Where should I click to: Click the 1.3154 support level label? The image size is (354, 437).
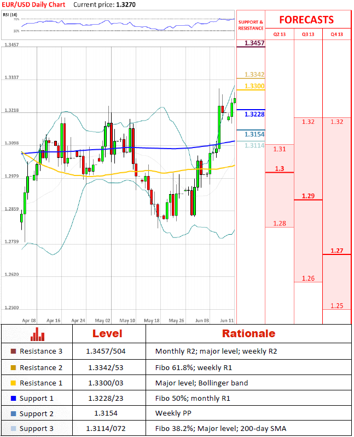click(254, 134)
